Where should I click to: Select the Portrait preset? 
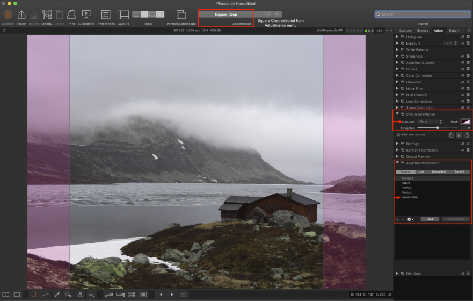(x=406, y=188)
